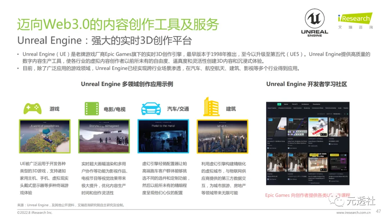Click the green gamepad icon

(32, 109)
